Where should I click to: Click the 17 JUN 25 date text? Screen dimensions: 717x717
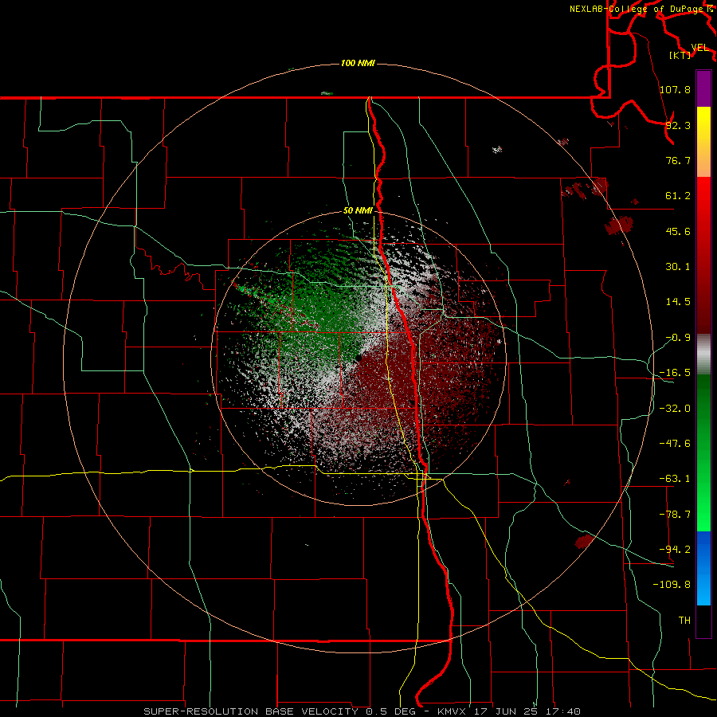point(507,711)
